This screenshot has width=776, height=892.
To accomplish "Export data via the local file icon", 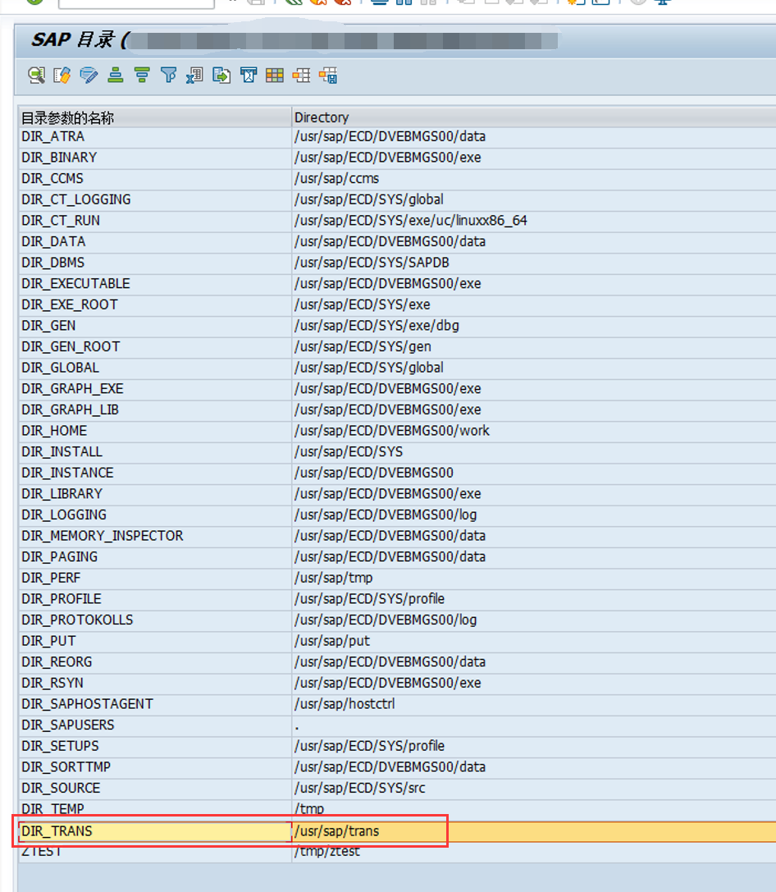I will pos(221,75).
